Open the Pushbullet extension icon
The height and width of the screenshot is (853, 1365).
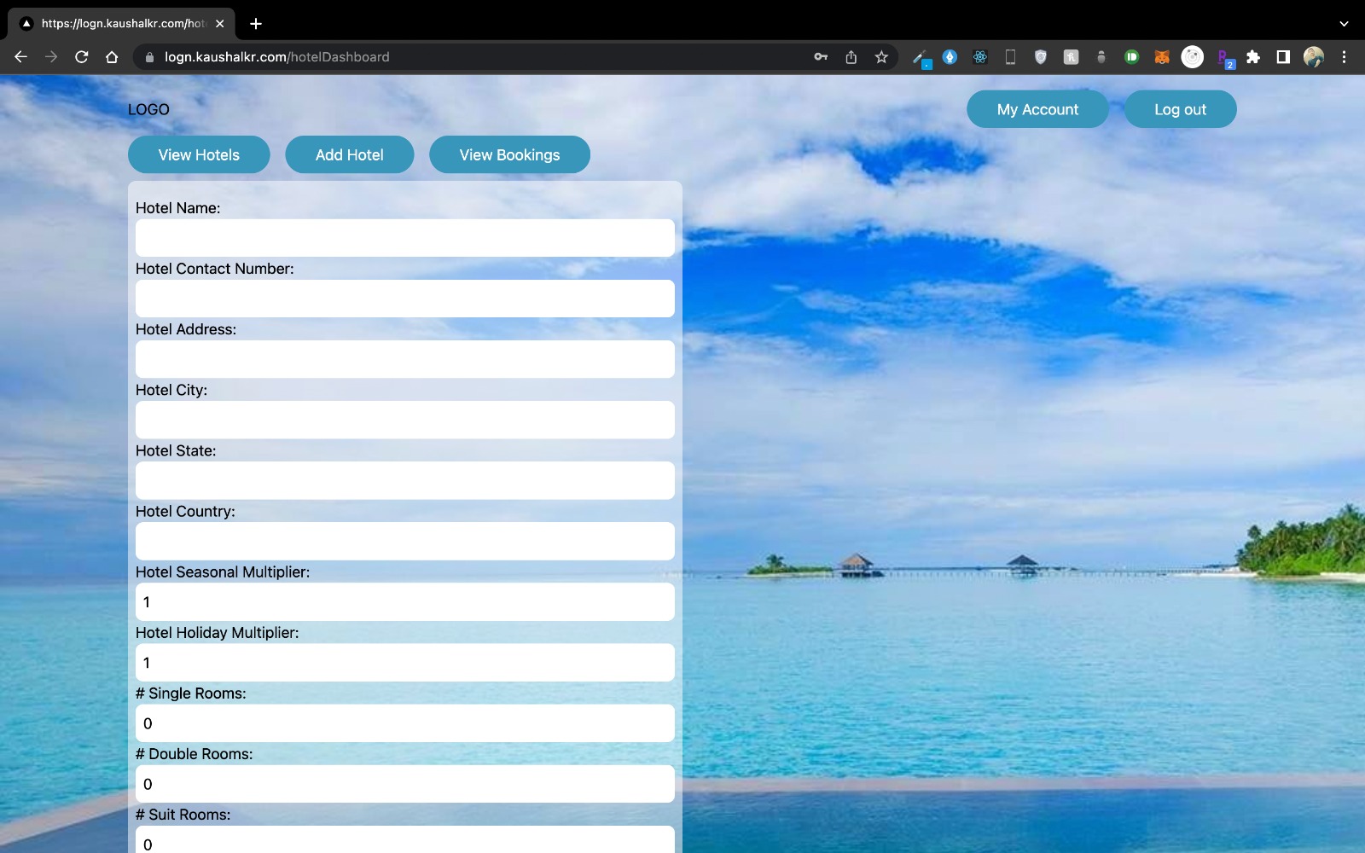1131,57
